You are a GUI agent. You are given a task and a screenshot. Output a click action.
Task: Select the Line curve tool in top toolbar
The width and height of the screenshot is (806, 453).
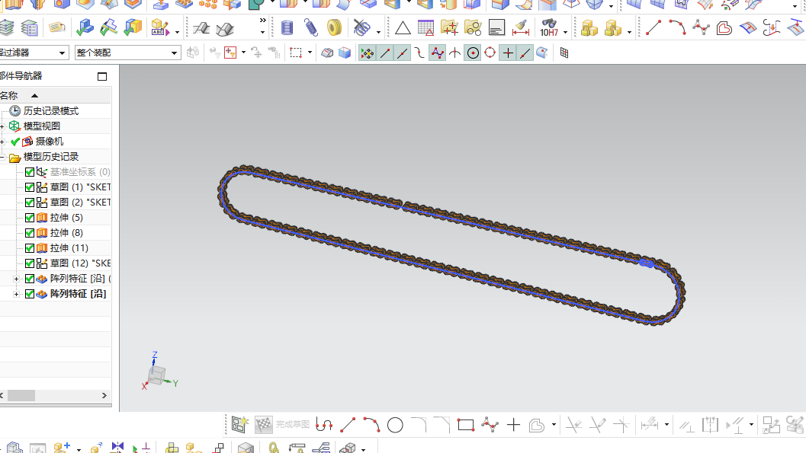653,27
